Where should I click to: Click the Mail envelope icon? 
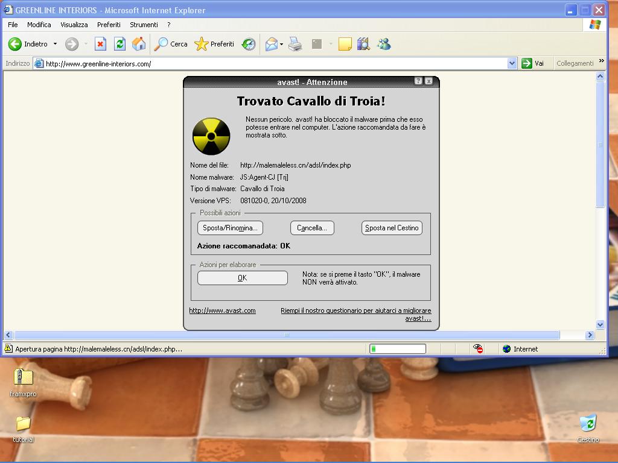pyautogui.click(x=272, y=44)
